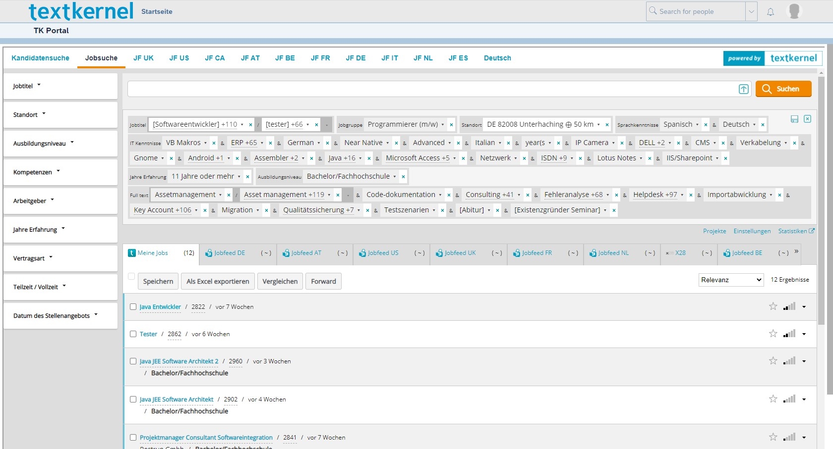This screenshot has width=833, height=449.
Task: Open the people search dropdown arrow
Action: pos(751,11)
